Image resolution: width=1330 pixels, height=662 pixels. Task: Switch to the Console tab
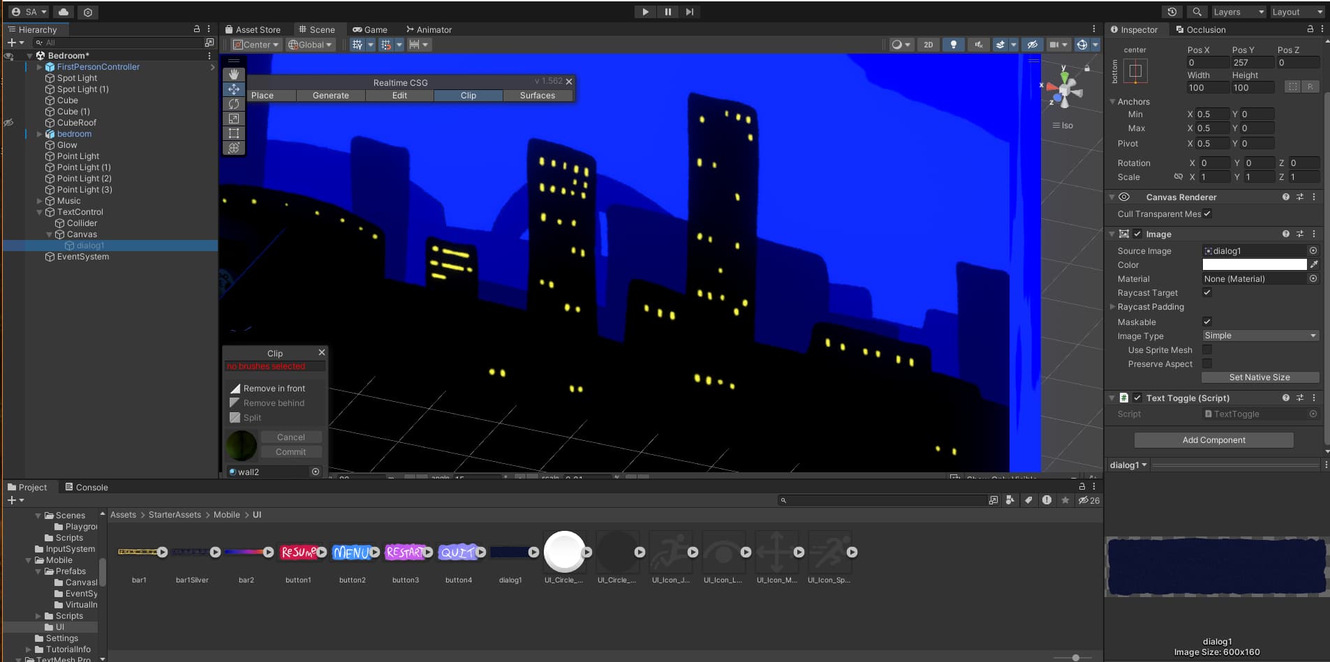pyautogui.click(x=87, y=488)
